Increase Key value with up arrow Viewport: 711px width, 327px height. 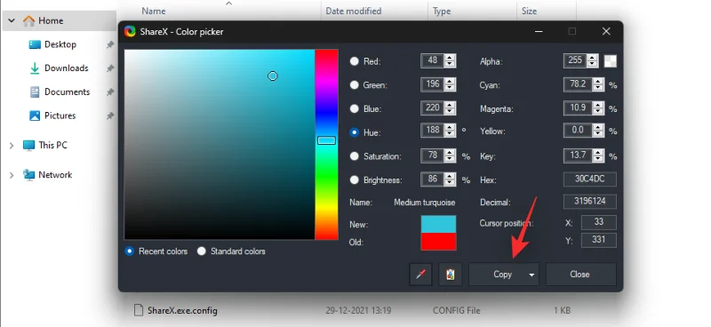click(598, 153)
